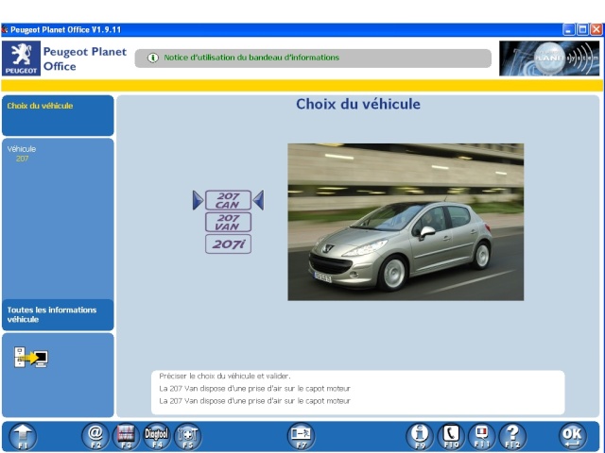Click the Peugeot 207 car photo
The width and height of the screenshot is (605, 453).
pyautogui.click(x=406, y=222)
